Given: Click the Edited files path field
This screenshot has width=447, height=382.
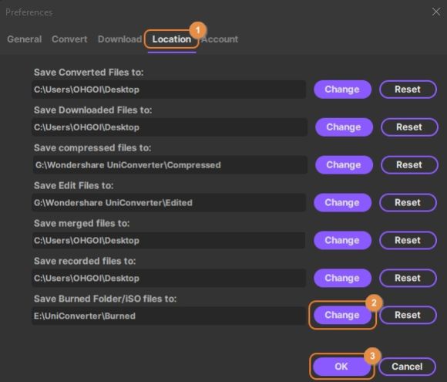Looking at the screenshot, I should point(169,202).
